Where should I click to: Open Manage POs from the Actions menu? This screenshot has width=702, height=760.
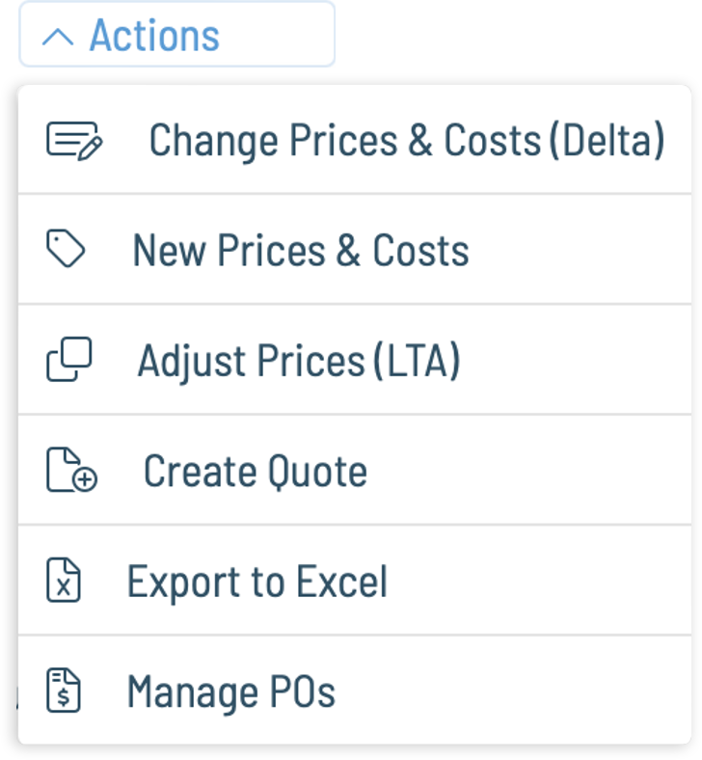(x=355, y=691)
